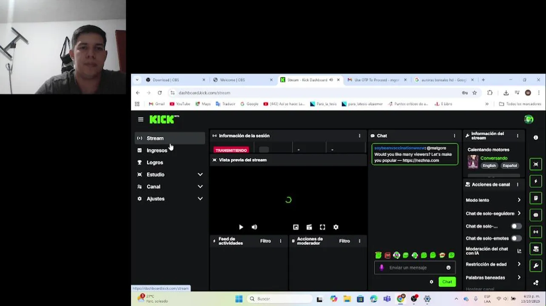Open the hamburger menu beside KICK logo
The image size is (546, 306).
[141, 119]
